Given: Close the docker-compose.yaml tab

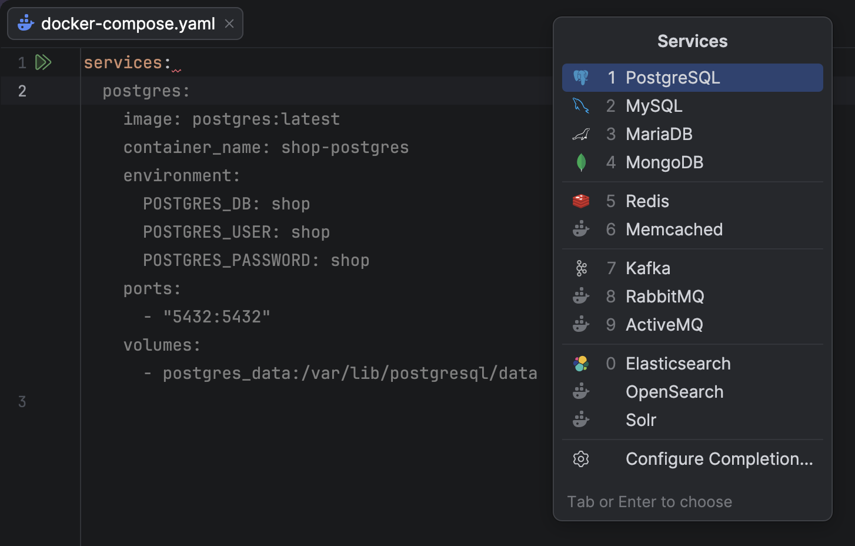Looking at the screenshot, I should [229, 24].
